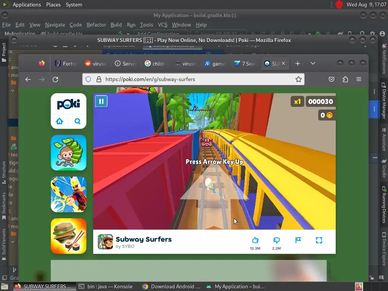Screen dimensions: 388x291
Task: Switch to My Application taskbar window
Action: tap(236, 286)
